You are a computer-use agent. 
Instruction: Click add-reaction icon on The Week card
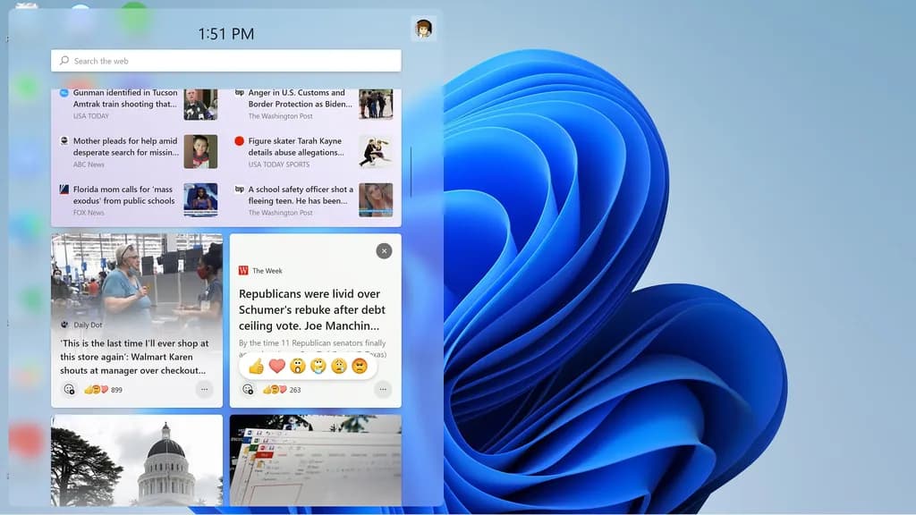tap(248, 389)
